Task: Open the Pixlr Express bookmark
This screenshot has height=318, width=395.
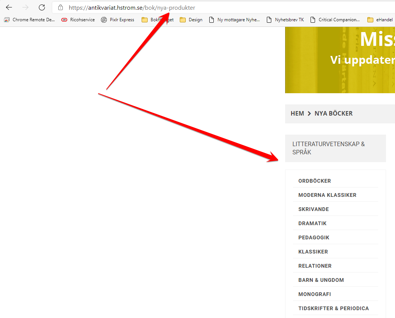Action: point(118,20)
